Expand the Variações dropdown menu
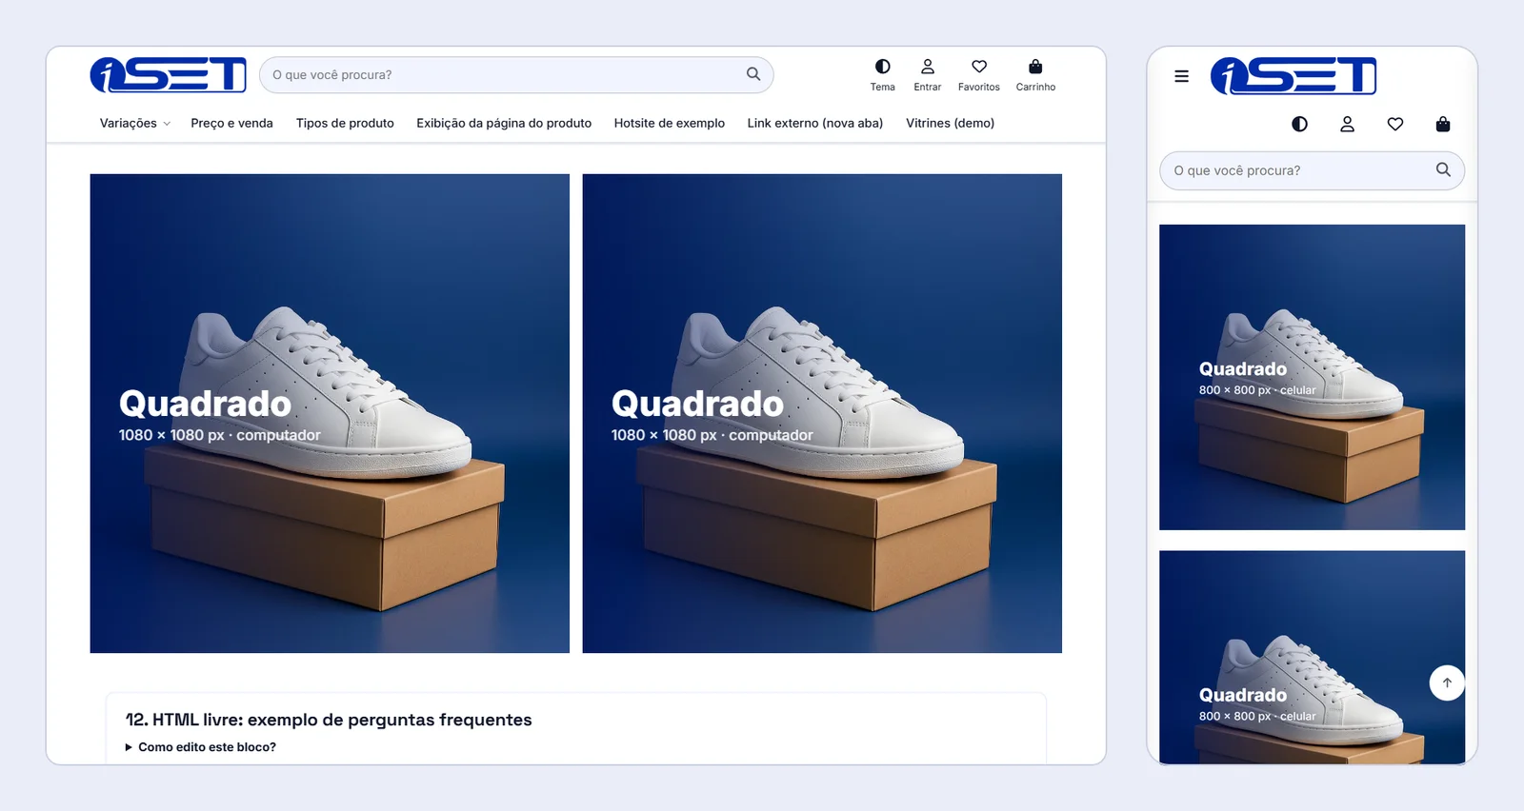Viewport: 1524px width, 811px height. tap(135, 124)
